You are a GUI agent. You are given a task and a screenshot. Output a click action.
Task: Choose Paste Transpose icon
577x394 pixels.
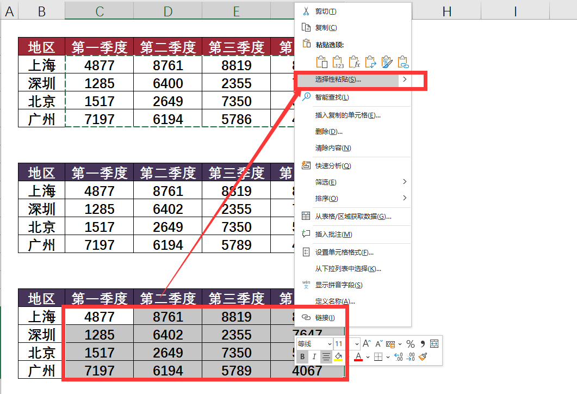pyautogui.click(x=370, y=62)
